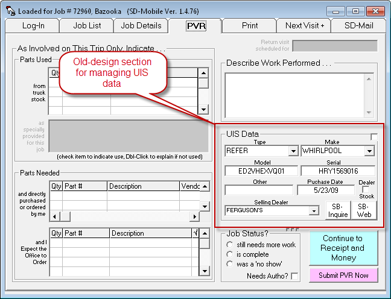Expand the Type dropdown showing REFER
The height and width of the screenshot is (299, 391).
pos(293,151)
